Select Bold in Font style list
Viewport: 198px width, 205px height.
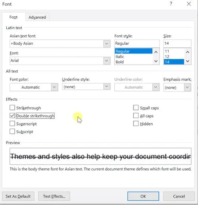pyautogui.click(x=120, y=62)
